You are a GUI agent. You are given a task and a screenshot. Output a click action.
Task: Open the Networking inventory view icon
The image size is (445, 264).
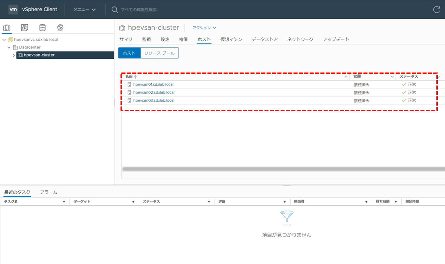tap(60, 28)
